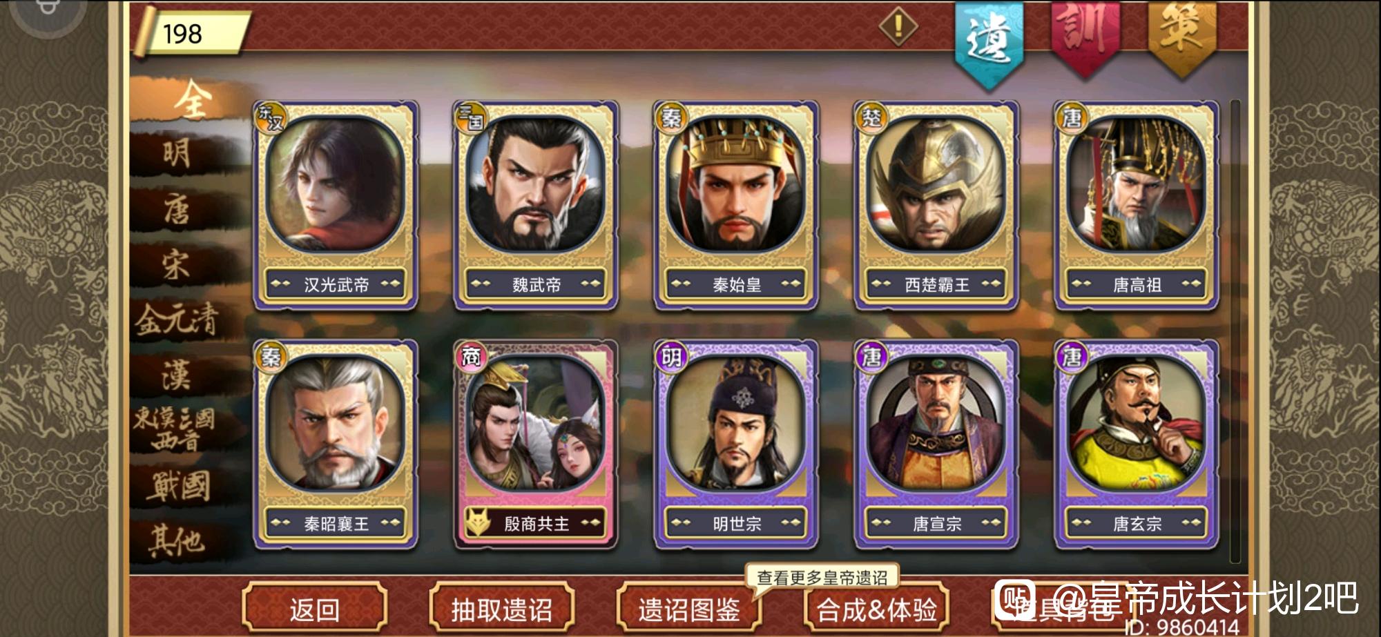
Task: Open the blue 遗 banner icon
Action: (989, 41)
